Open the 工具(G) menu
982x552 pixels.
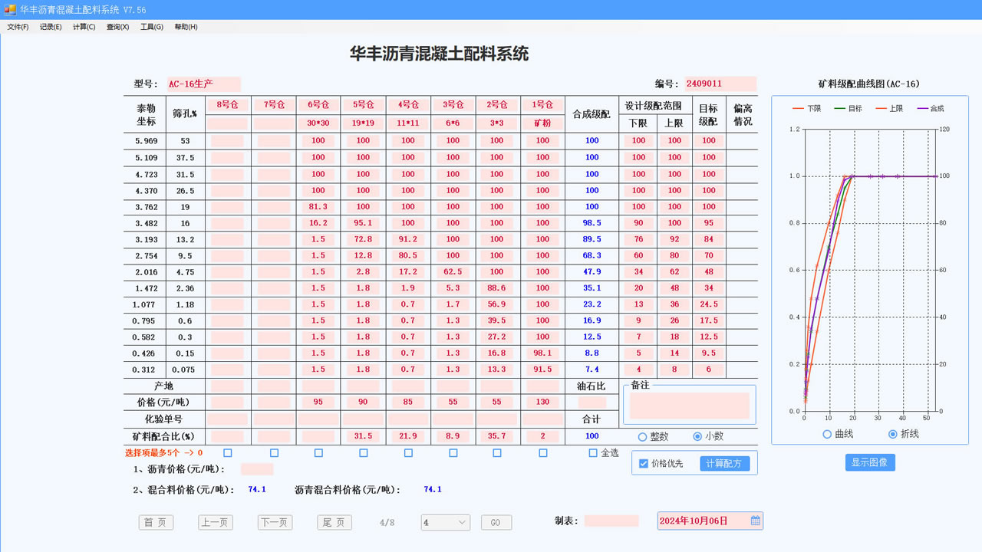tap(152, 25)
